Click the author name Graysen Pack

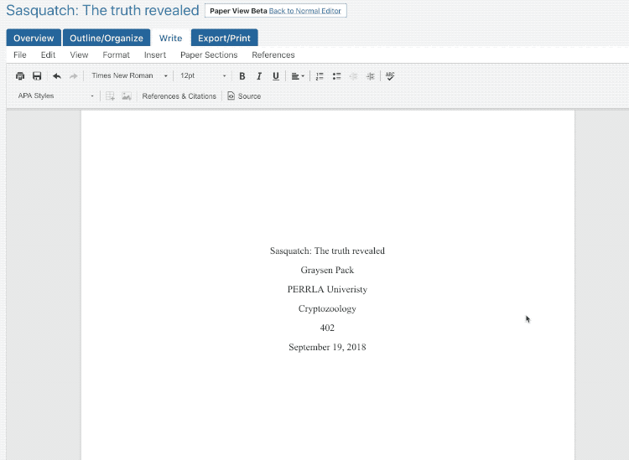(x=327, y=270)
